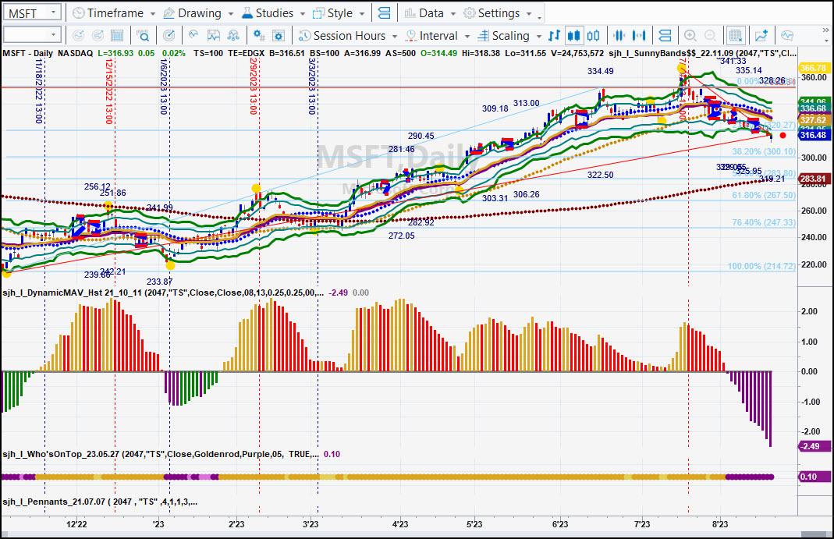Screen dimensions: 834x539
Task: Switch chart to OHLC bar style
Action: click(554, 36)
